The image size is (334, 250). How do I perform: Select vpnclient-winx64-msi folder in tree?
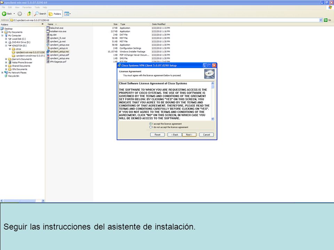pyautogui.click(x=30, y=56)
